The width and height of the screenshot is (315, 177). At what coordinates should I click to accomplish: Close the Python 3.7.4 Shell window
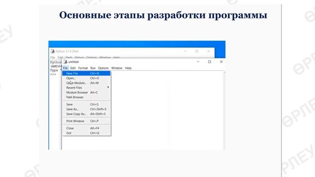click(x=209, y=51)
